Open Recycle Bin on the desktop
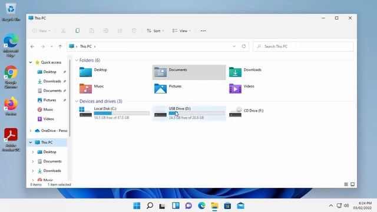The height and width of the screenshot is (212, 377). [x=11, y=12]
